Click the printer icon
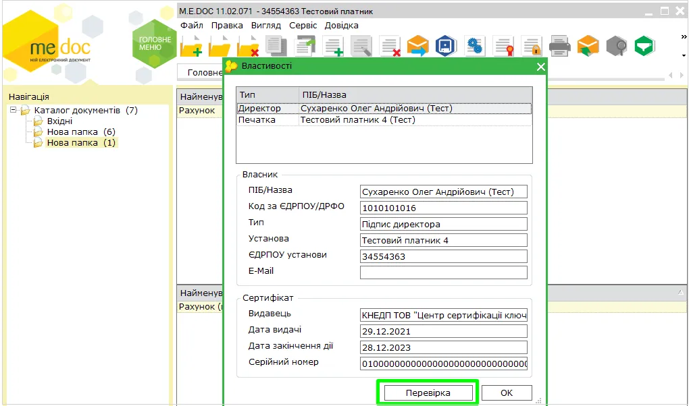The height and width of the screenshot is (406, 689). click(560, 46)
